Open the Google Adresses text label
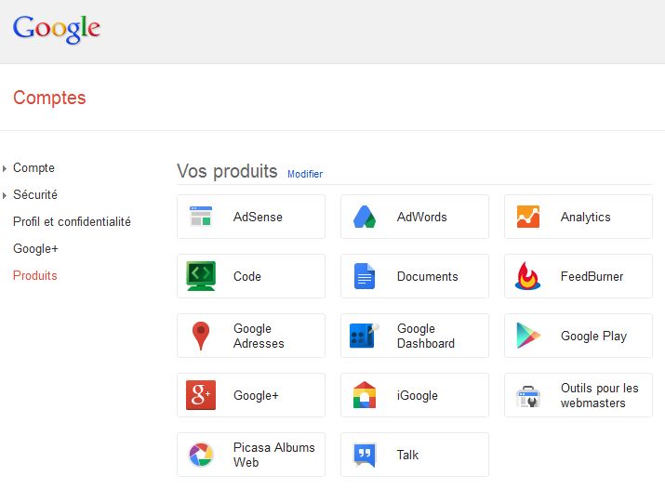This screenshot has width=665, height=489. [259, 336]
